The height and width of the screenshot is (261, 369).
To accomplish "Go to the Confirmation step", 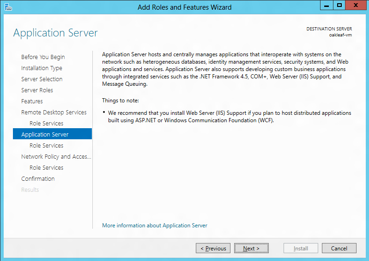I will coord(38,179).
